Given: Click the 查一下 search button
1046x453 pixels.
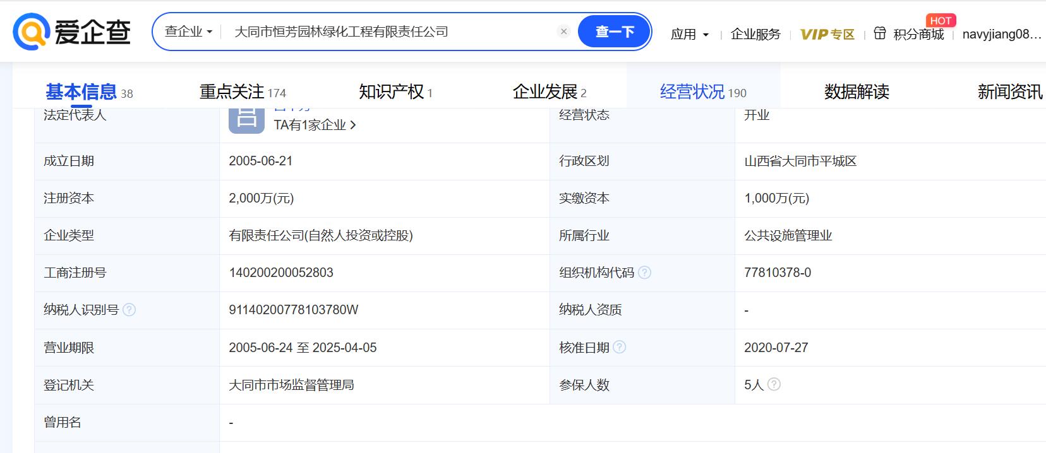Looking at the screenshot, I should click(x=615, y=32).
